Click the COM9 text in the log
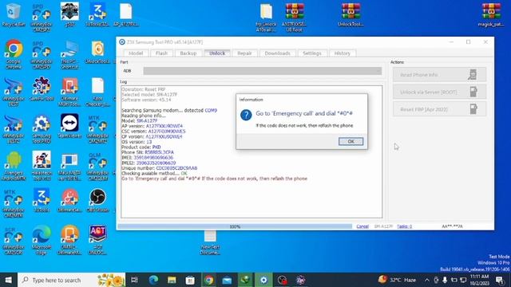This screenshot has width=511, height=287. [x=211, y=110]
